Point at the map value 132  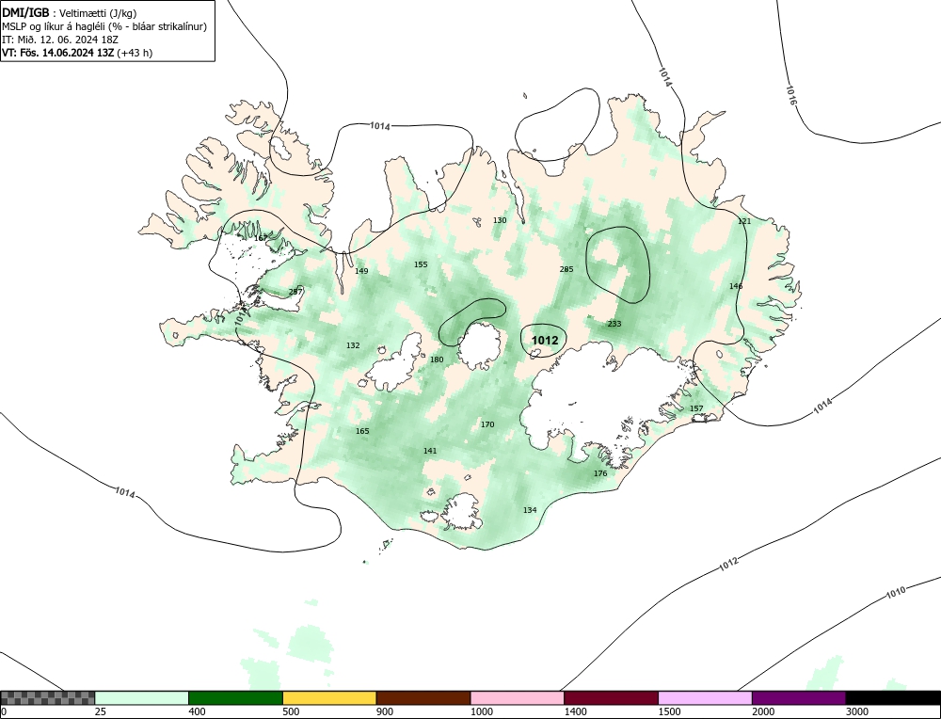[x=353, y=345]
